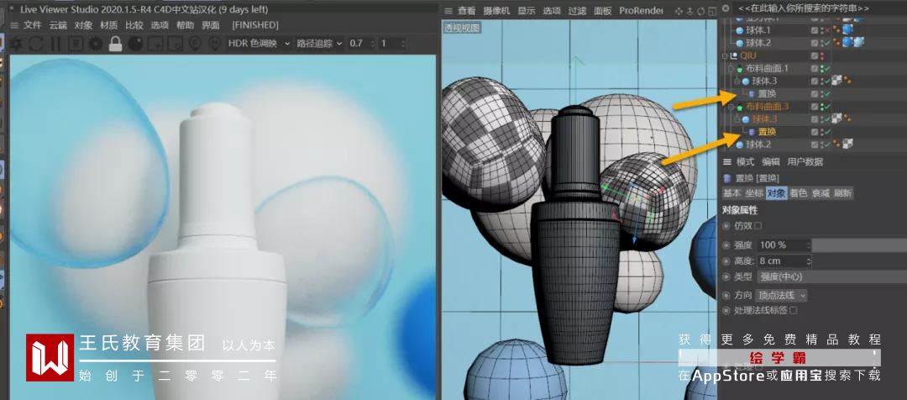Click the render region R icon
Image resolution: width=907 pixels, height=400 pixels.
click(x=76, y=44)
